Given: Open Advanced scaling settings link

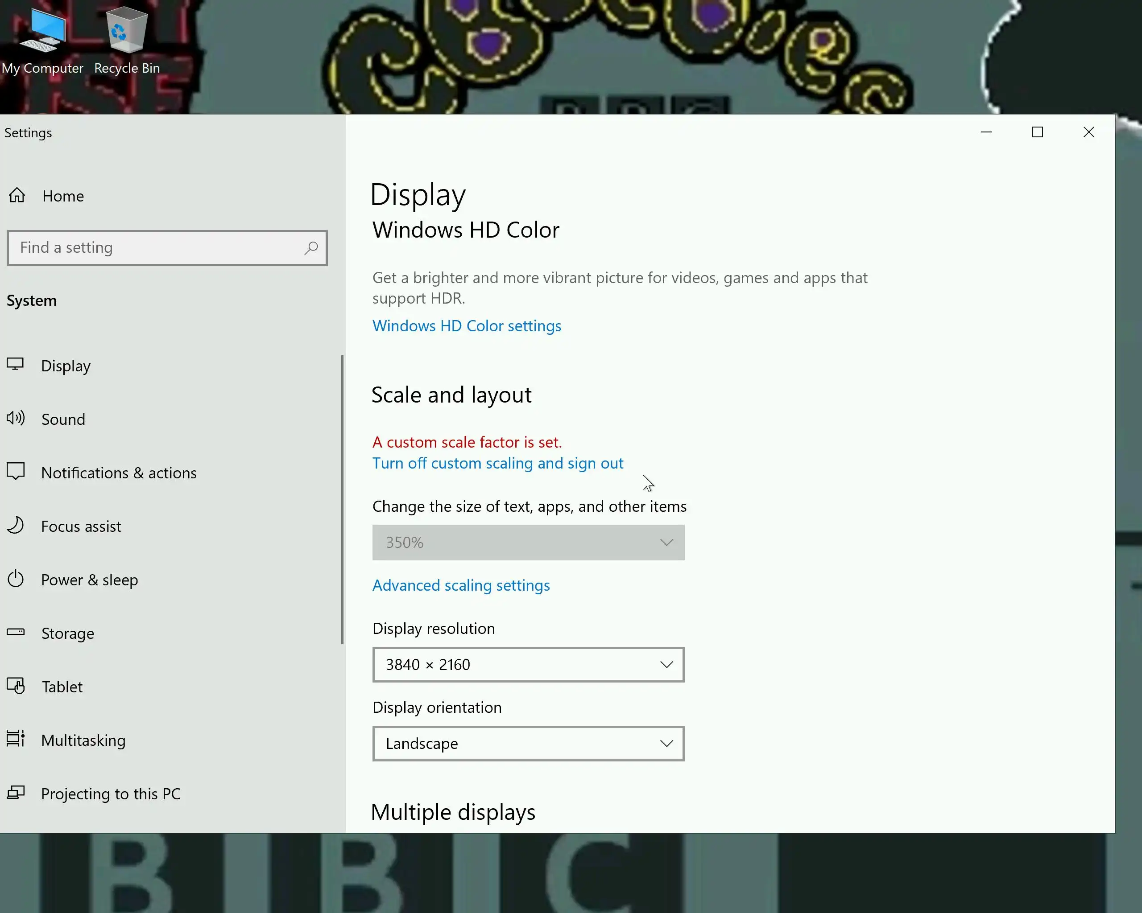Looking at the screenshot, I should 461,585.
